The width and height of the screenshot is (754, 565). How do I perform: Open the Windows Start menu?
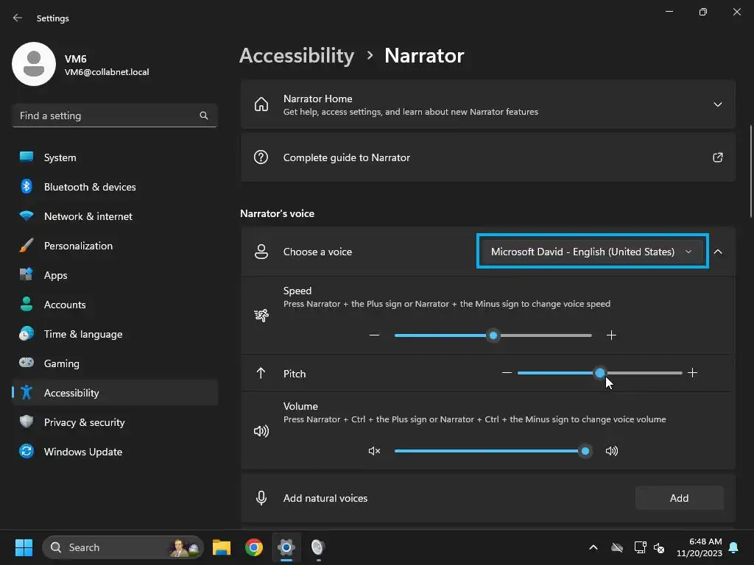(x=24, y=547)
